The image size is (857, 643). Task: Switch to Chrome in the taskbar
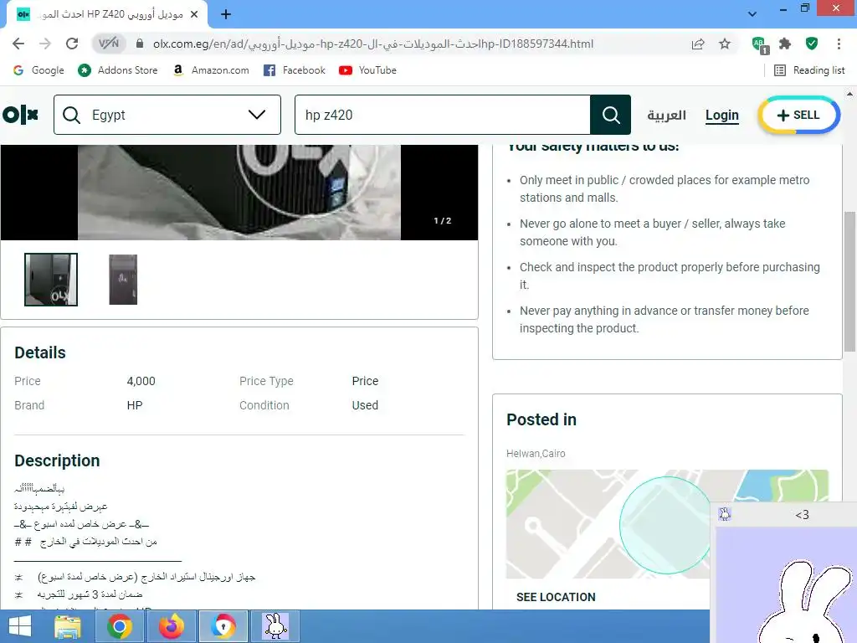pyautogui.click(x=119, y=626)
